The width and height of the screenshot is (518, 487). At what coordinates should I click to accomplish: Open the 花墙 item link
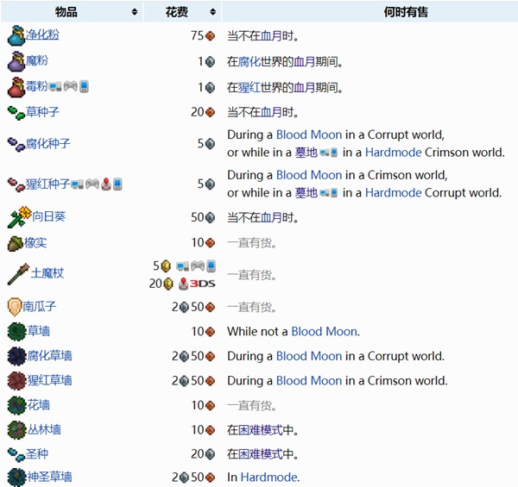tap(39, 405)
